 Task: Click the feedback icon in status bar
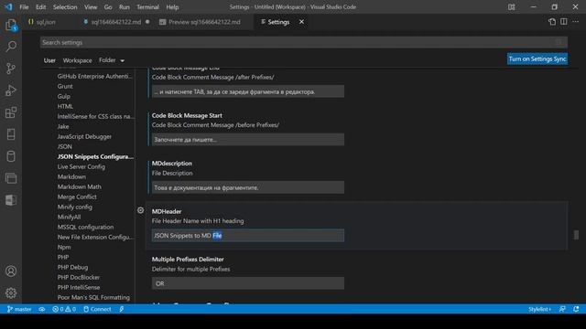[x=562, y=309]
